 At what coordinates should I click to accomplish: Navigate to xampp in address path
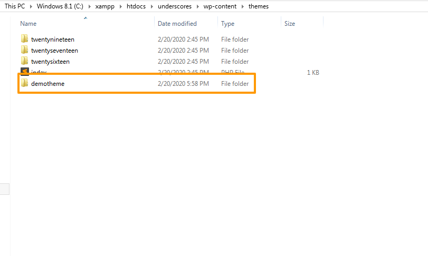click(105, 6)
